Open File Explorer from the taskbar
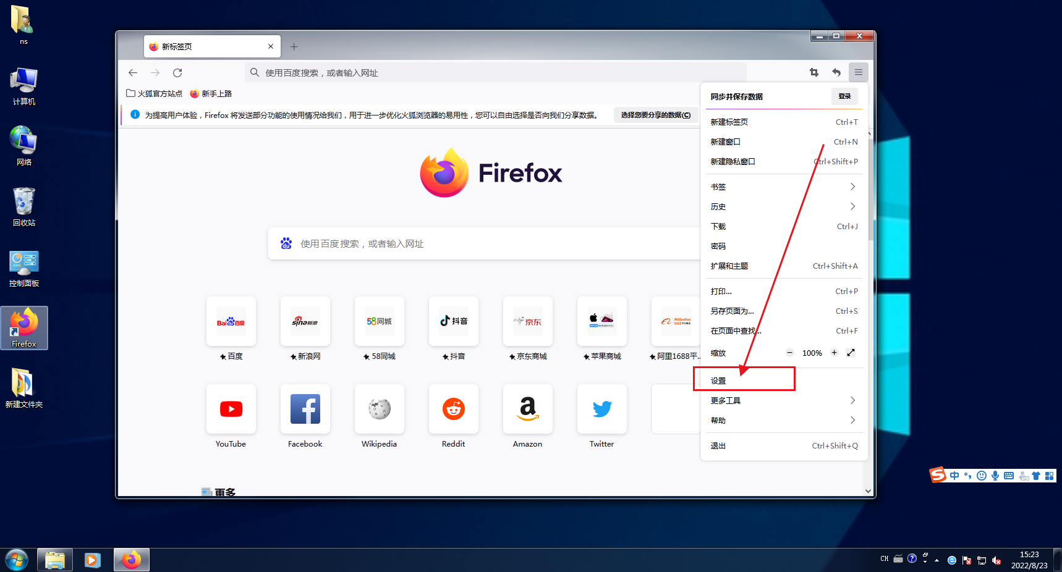Viewport: 1062px width, 572px height. click(x=55, y=560)
